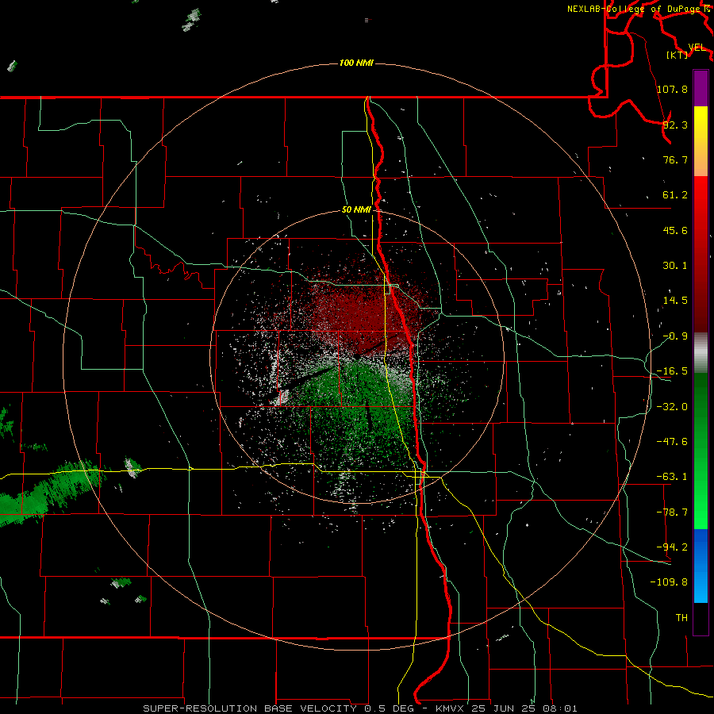Click the -63.1 velocity label

672,476
